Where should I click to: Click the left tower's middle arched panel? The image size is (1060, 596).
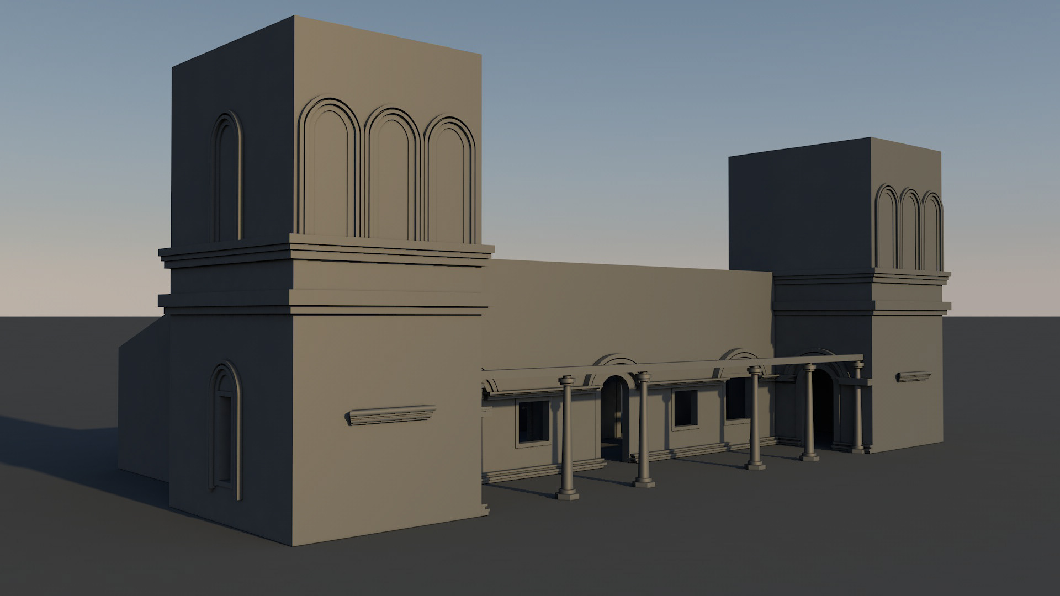pyautogui.click(x=392, y=177)
